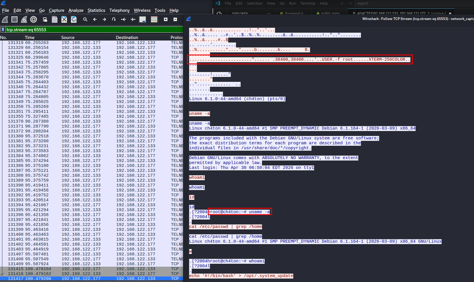Open the Statistics menu

96,10
